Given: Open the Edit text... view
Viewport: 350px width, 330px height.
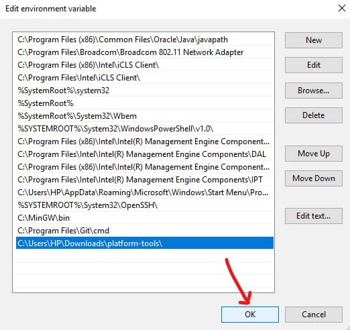Looking at the screenshot, I should coord(313,216).
